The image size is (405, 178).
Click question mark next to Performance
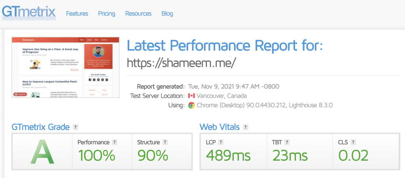point(115,142)
